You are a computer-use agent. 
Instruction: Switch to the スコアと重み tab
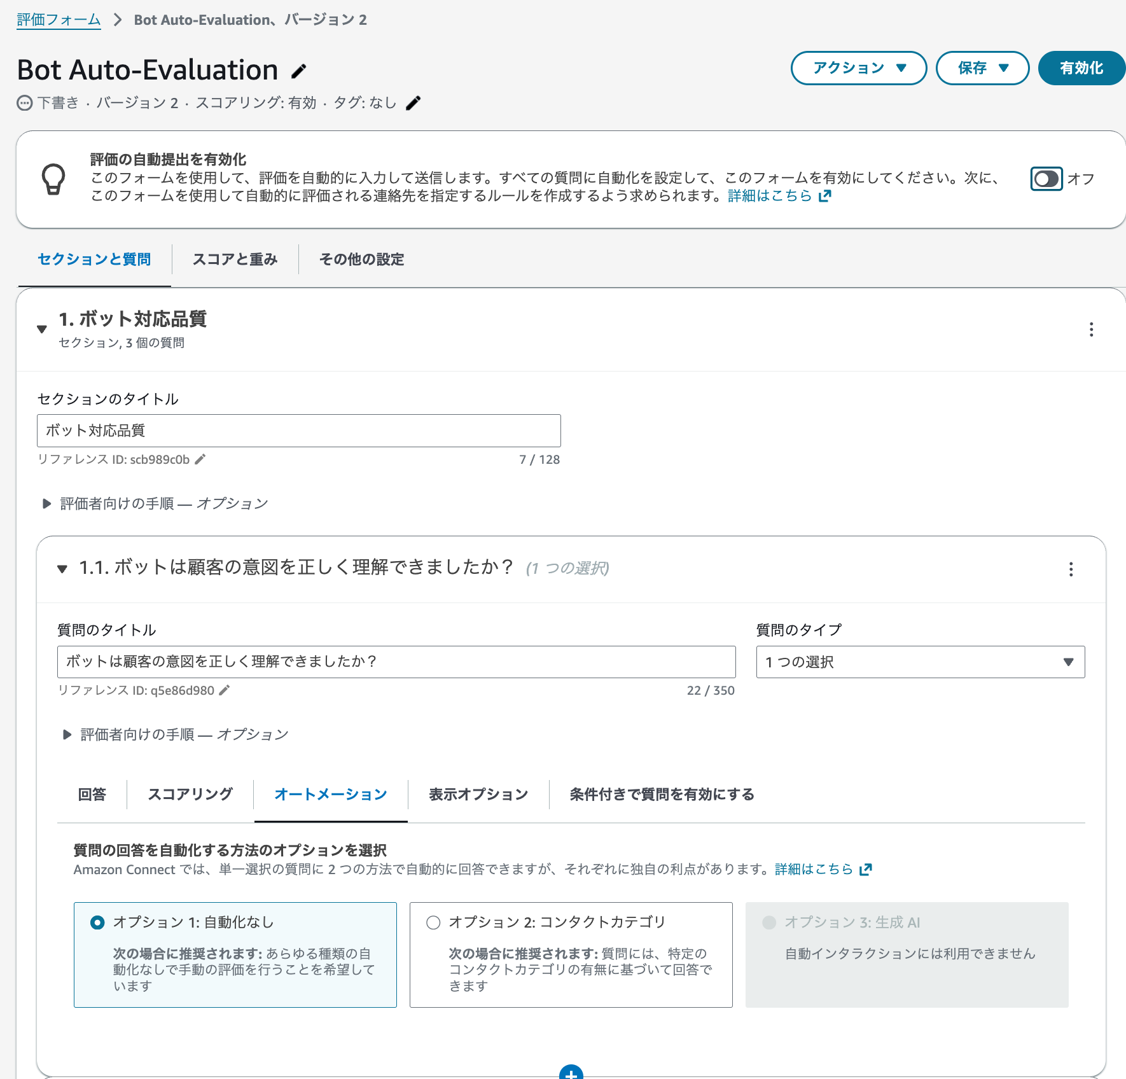point(234,259)
